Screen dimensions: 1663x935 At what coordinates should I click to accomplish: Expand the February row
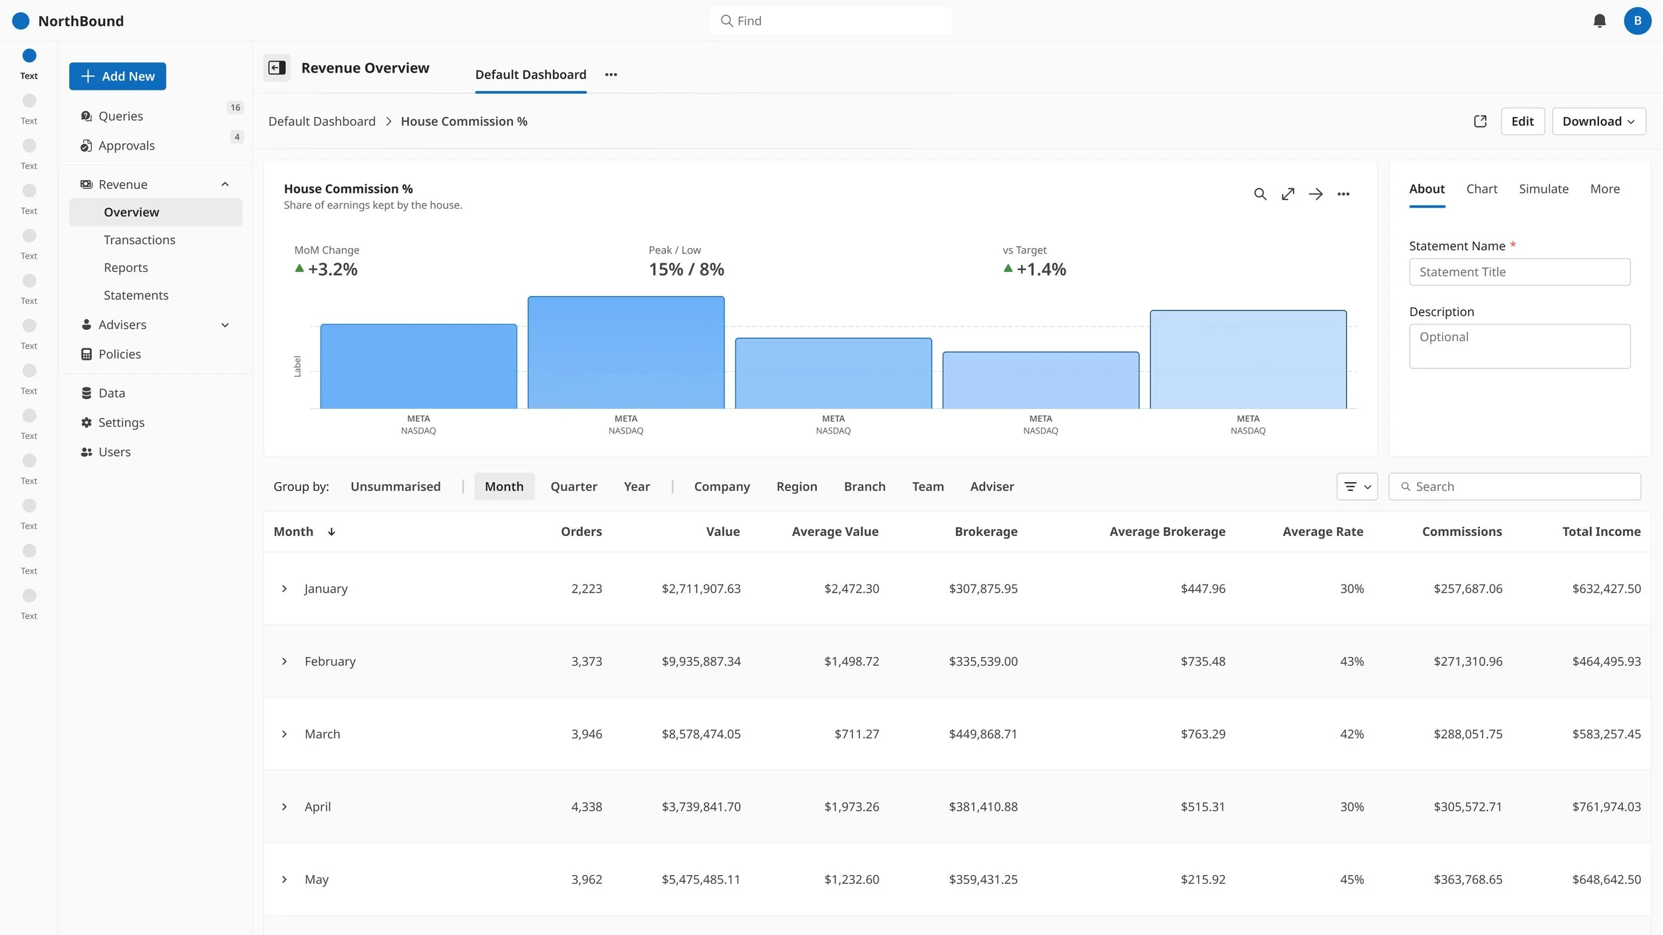pos(284,662)
